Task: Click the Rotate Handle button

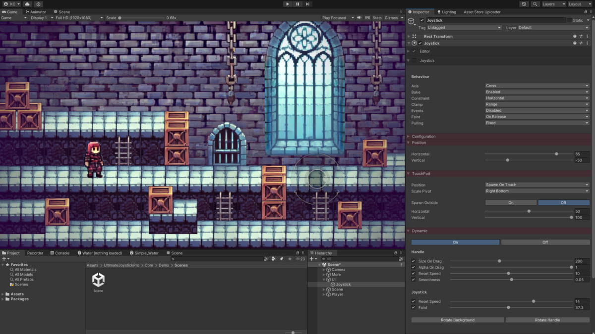Action: [x=547, y=320]
